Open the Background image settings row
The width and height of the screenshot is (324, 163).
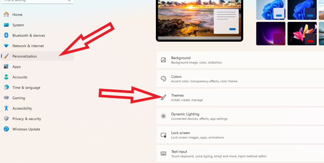click(240, 60)
